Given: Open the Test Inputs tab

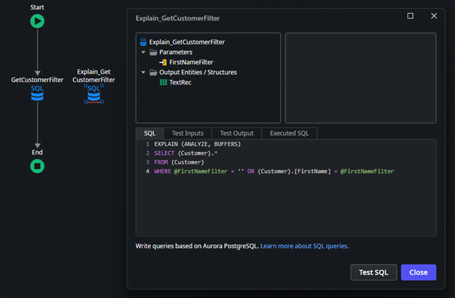Looking at the screenshot, I should click(x=187, y=133).
